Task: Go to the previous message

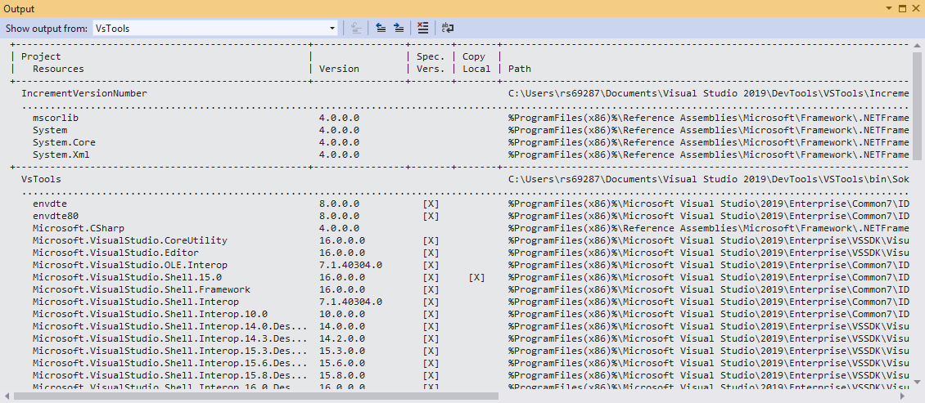Action: (381, 28)
